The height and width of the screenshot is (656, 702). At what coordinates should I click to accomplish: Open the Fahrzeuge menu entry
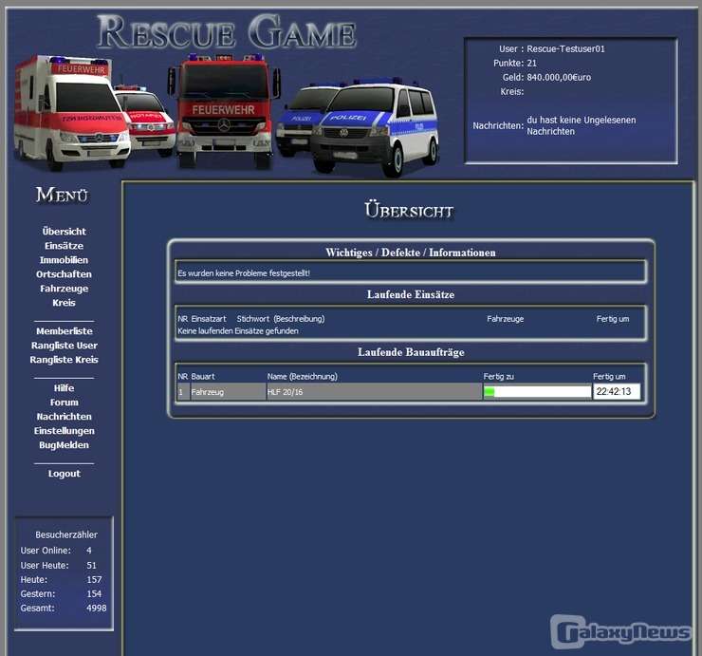click(x=64, y=289)
